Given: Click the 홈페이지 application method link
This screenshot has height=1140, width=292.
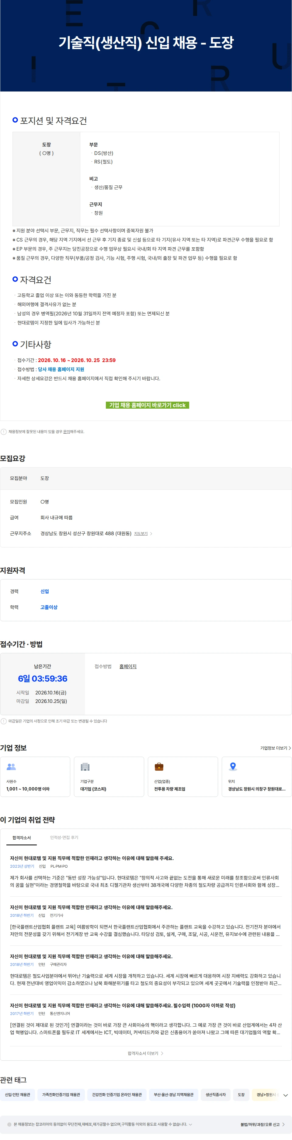Looking at the screenshot, I should click(x=128, y=666).
